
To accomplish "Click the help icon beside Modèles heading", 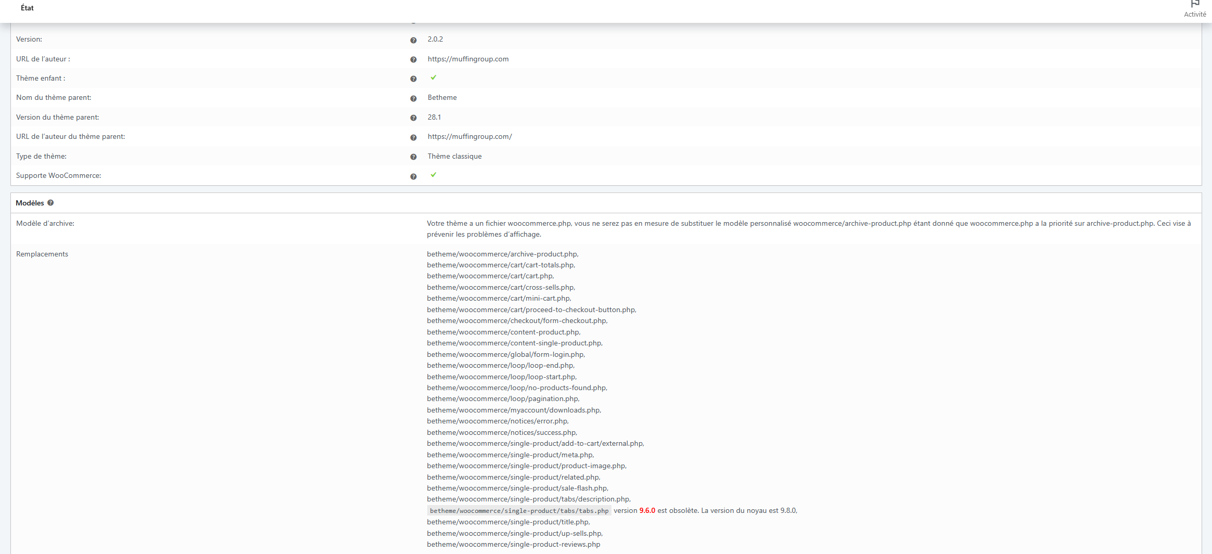I will 50,203.
